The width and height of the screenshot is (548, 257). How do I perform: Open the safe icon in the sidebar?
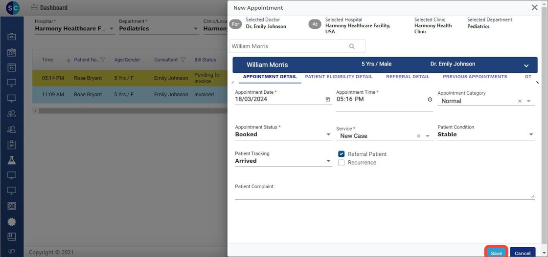click(12, 206)
